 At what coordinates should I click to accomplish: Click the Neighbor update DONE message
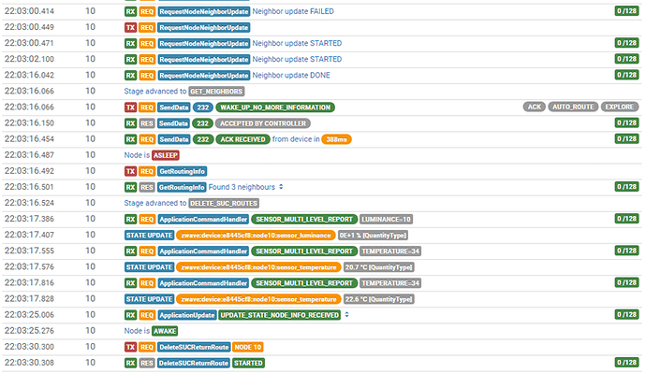click(x=291, y=76)
